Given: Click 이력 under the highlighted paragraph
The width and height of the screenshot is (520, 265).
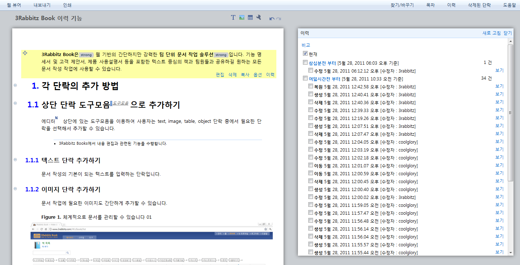Looking at the screenshot, I should point(270,75).
